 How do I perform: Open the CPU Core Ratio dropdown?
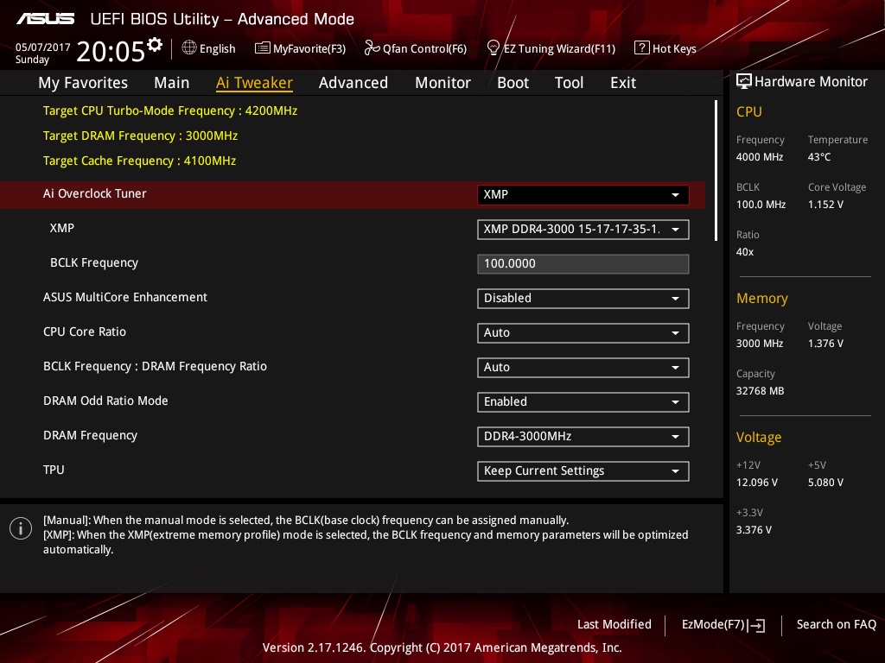click(583, 333)
